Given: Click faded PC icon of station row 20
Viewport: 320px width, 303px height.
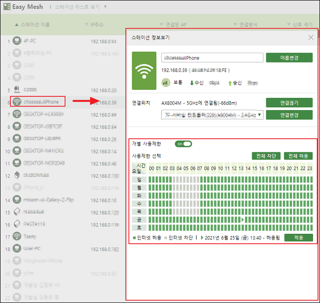Looking at the screenshot, I should coord(17,273).
